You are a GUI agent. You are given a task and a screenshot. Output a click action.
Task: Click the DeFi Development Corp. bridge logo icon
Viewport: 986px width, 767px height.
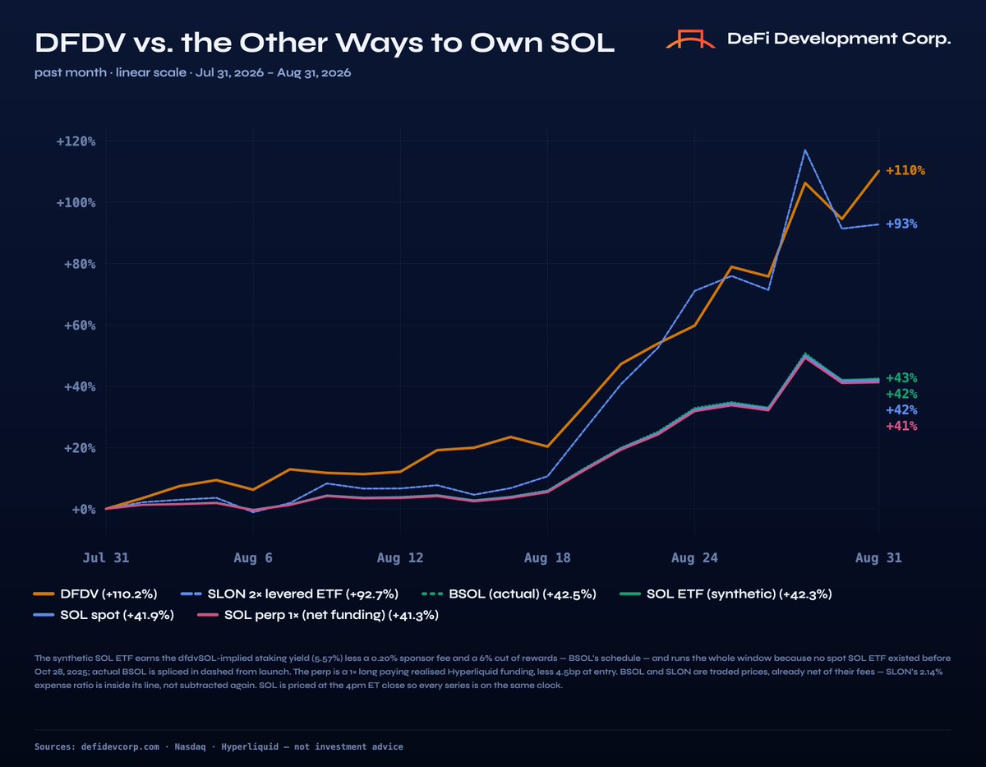(x=692, y=39)
